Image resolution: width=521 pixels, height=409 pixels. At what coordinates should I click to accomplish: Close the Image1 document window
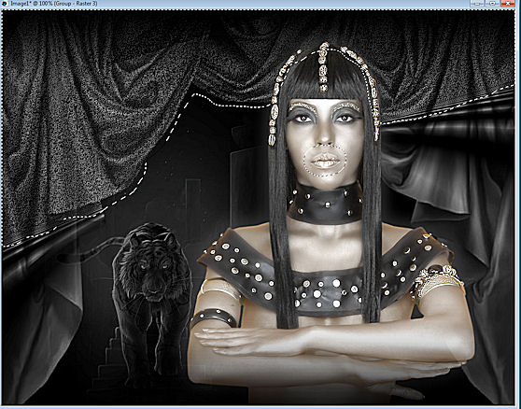tap(508, 4)
